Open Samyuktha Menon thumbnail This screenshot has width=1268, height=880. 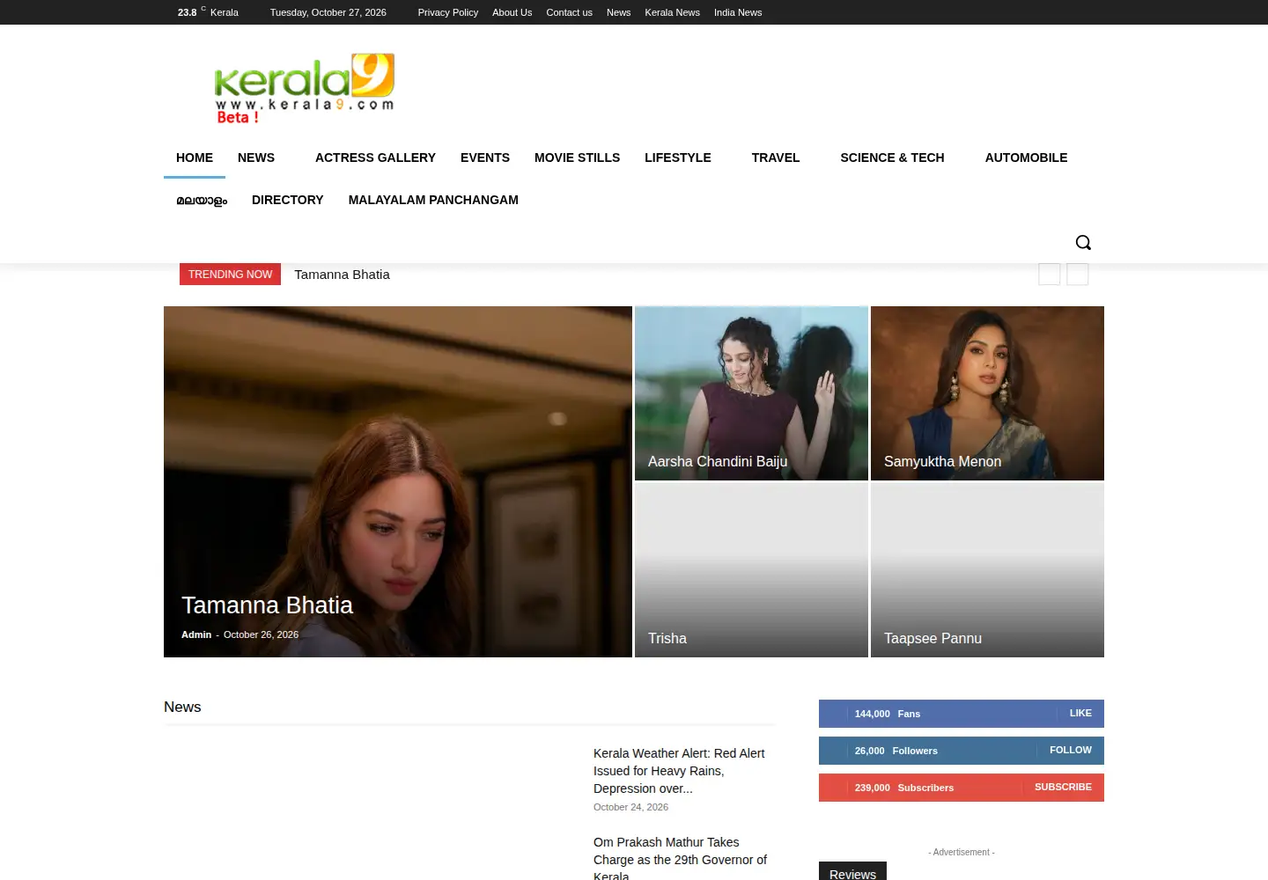pos(987,393)
